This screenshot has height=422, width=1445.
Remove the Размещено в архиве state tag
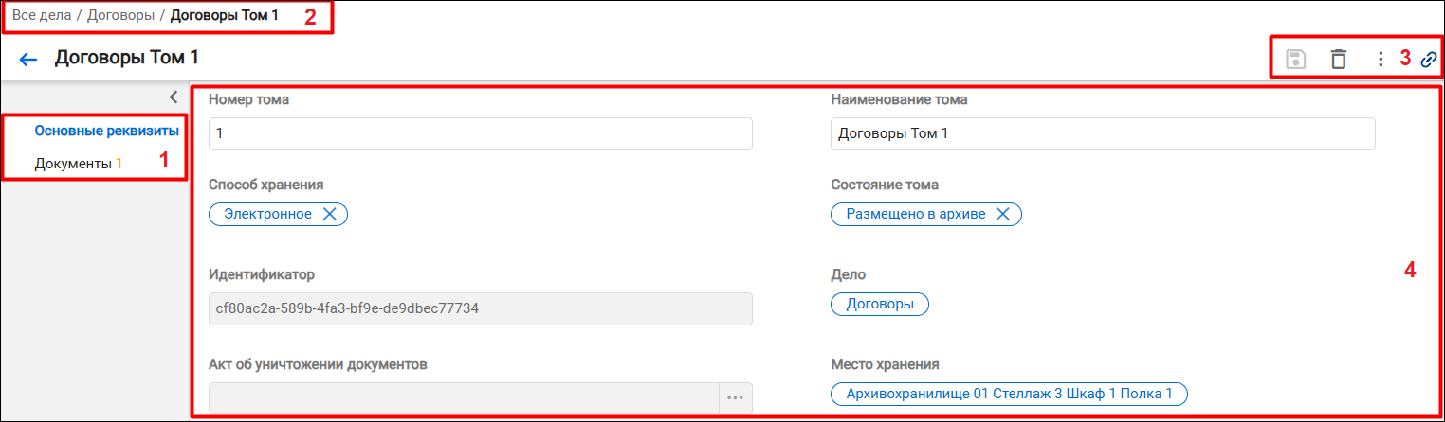point(1003,214)
